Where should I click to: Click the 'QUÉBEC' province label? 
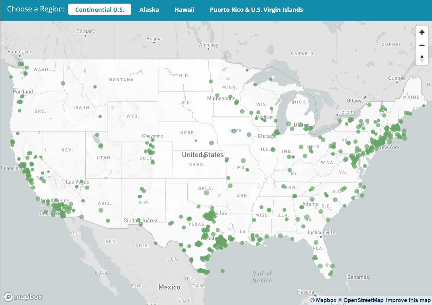(392, 45)
